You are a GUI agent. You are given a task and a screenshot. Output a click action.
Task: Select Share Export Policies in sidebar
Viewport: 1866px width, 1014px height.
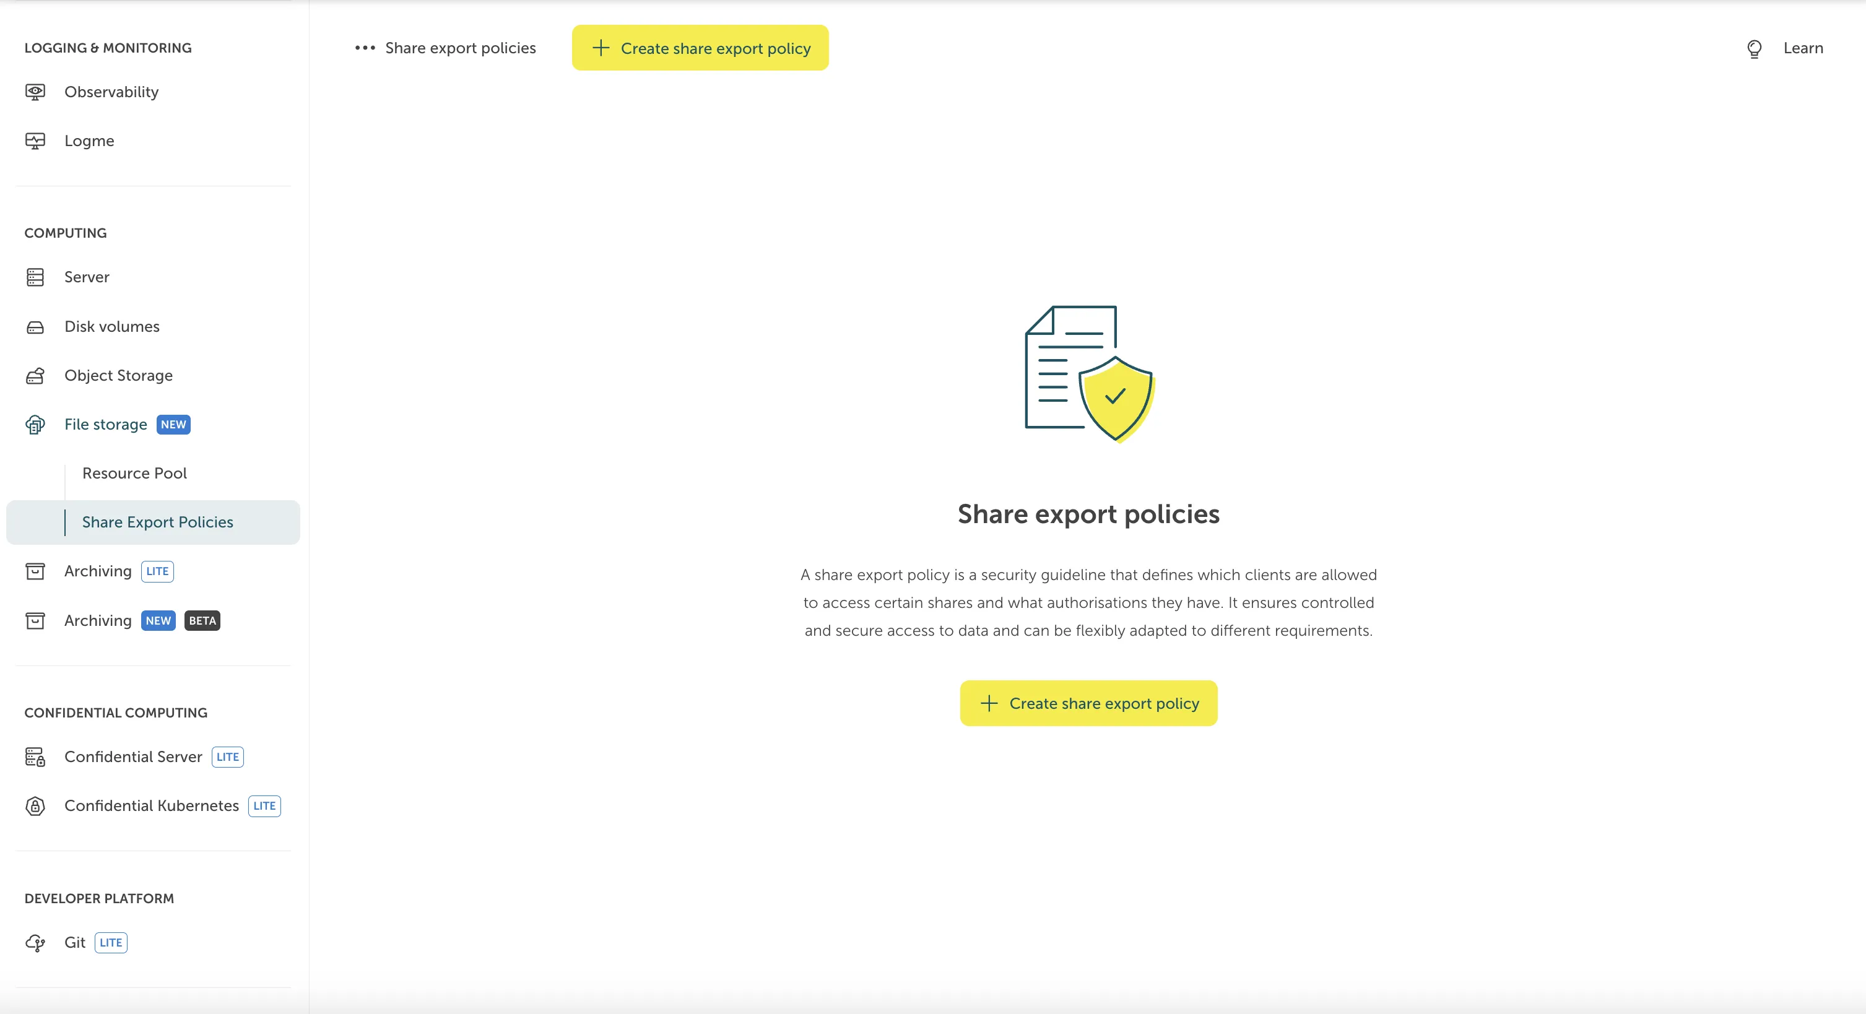coord(157,522)
